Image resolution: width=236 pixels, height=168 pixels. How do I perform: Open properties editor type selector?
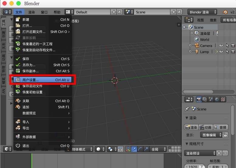pyautogui.click(x=189, y=99)
